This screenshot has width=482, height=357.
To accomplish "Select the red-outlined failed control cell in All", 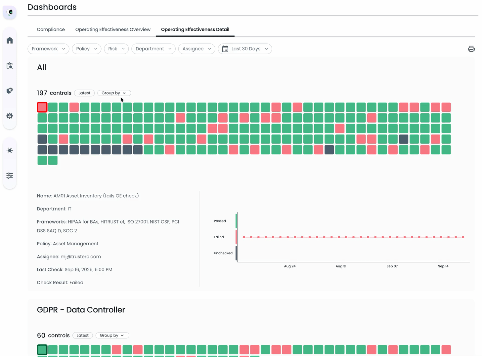I will pyautogui.click(x=42, y=107).
